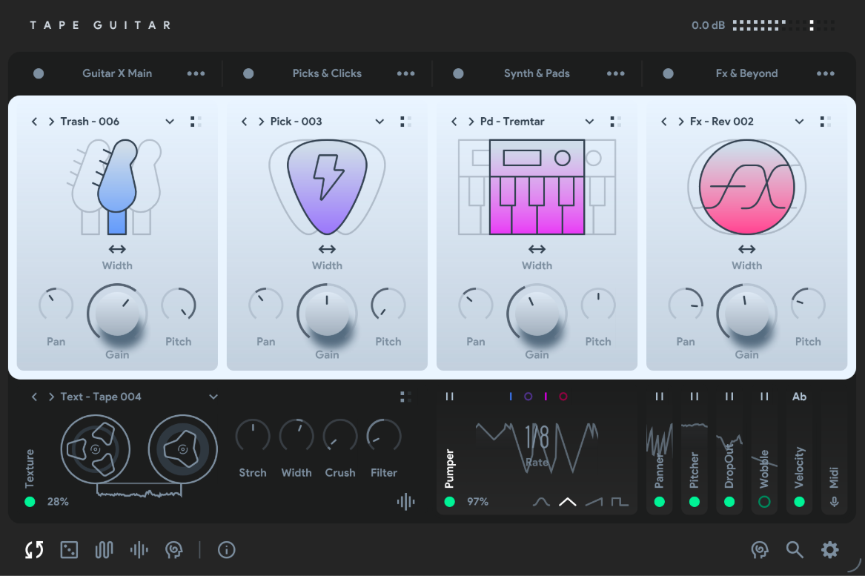Open the Text - Tape 004 dropdown arrow
865x576 pixels.
[x=213, y=397]
